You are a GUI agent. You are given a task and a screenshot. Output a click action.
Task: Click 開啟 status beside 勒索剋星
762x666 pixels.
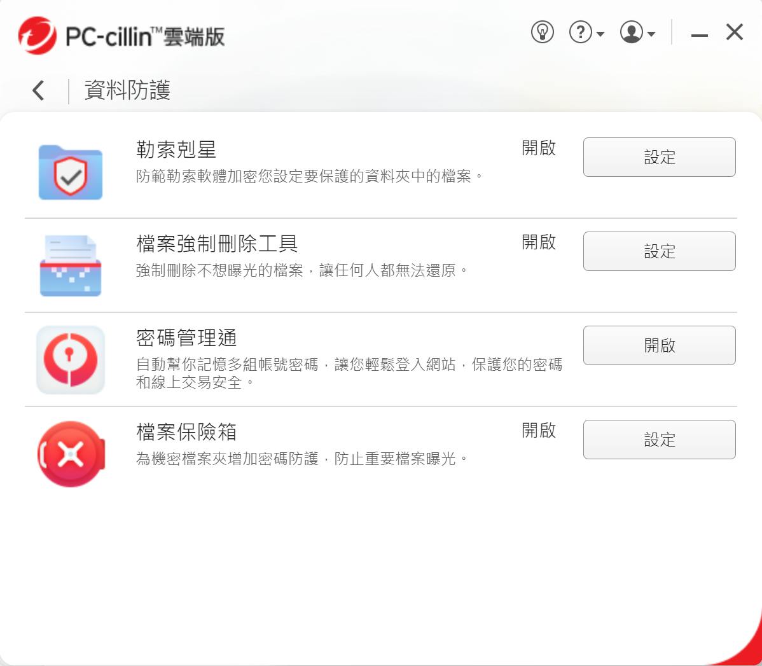click(x=539, y=148)
